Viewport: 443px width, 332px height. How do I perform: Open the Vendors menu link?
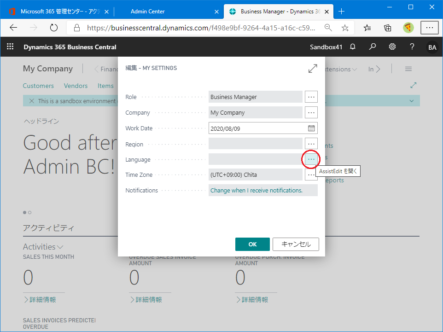76,86
